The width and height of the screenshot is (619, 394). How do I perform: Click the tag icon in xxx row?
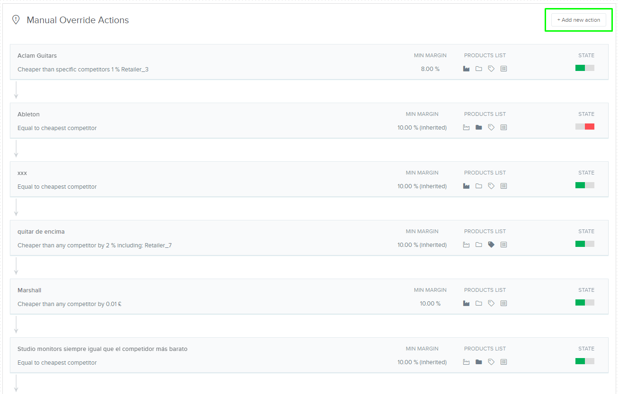click(x=491, y=186)
